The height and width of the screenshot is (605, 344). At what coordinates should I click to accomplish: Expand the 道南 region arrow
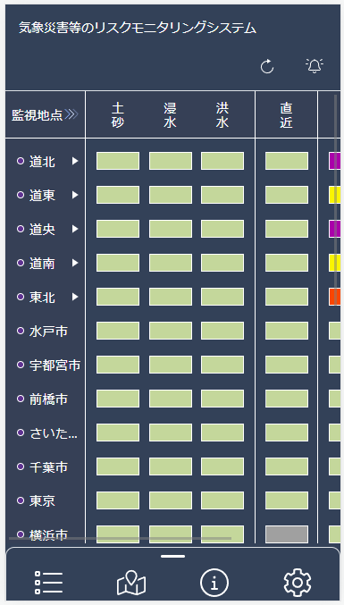coord(75,263)
